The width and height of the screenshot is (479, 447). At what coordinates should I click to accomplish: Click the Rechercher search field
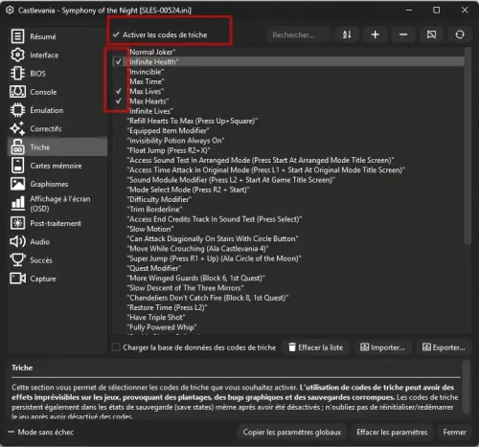[x=298, y=34]
